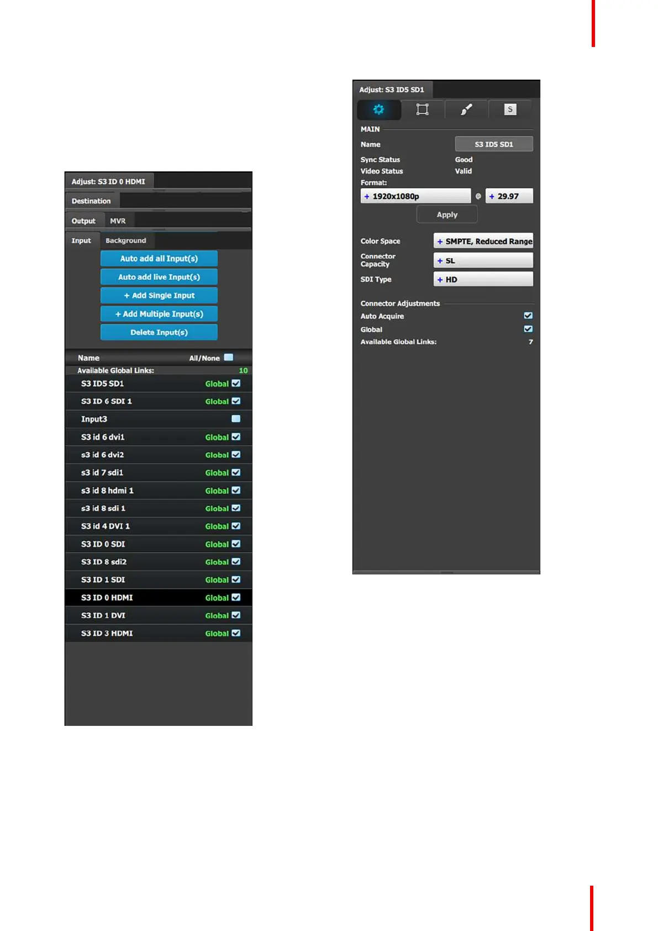Image resolution: width=658 pixels, height=931 pixels.
Task: Toggle Global checkbox for s3 id 7 sdi1
Action: point(236,472)
